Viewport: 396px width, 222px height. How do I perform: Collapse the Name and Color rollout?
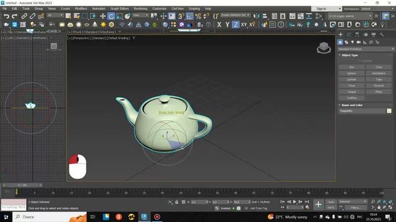pos(352,105)
